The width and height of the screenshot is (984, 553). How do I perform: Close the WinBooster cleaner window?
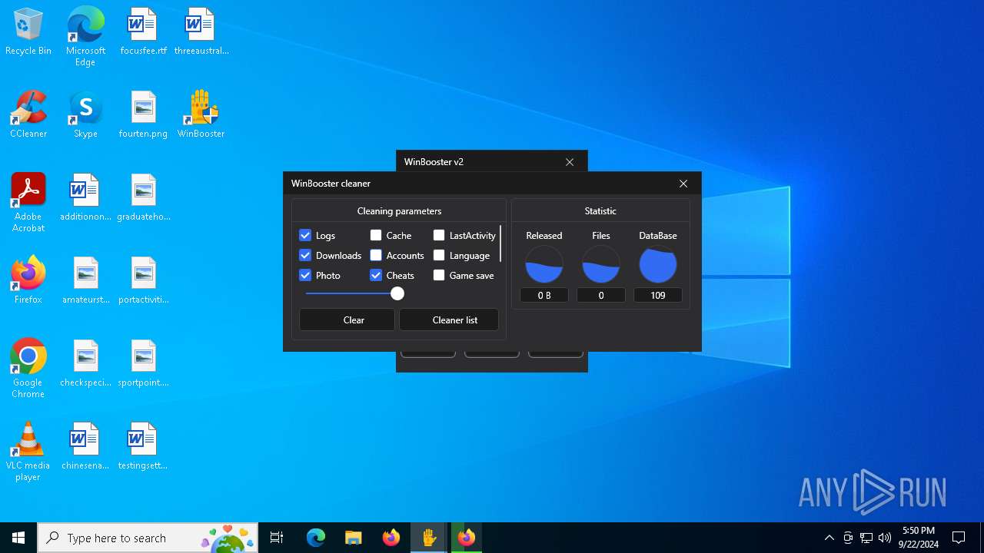click(683, 184)
